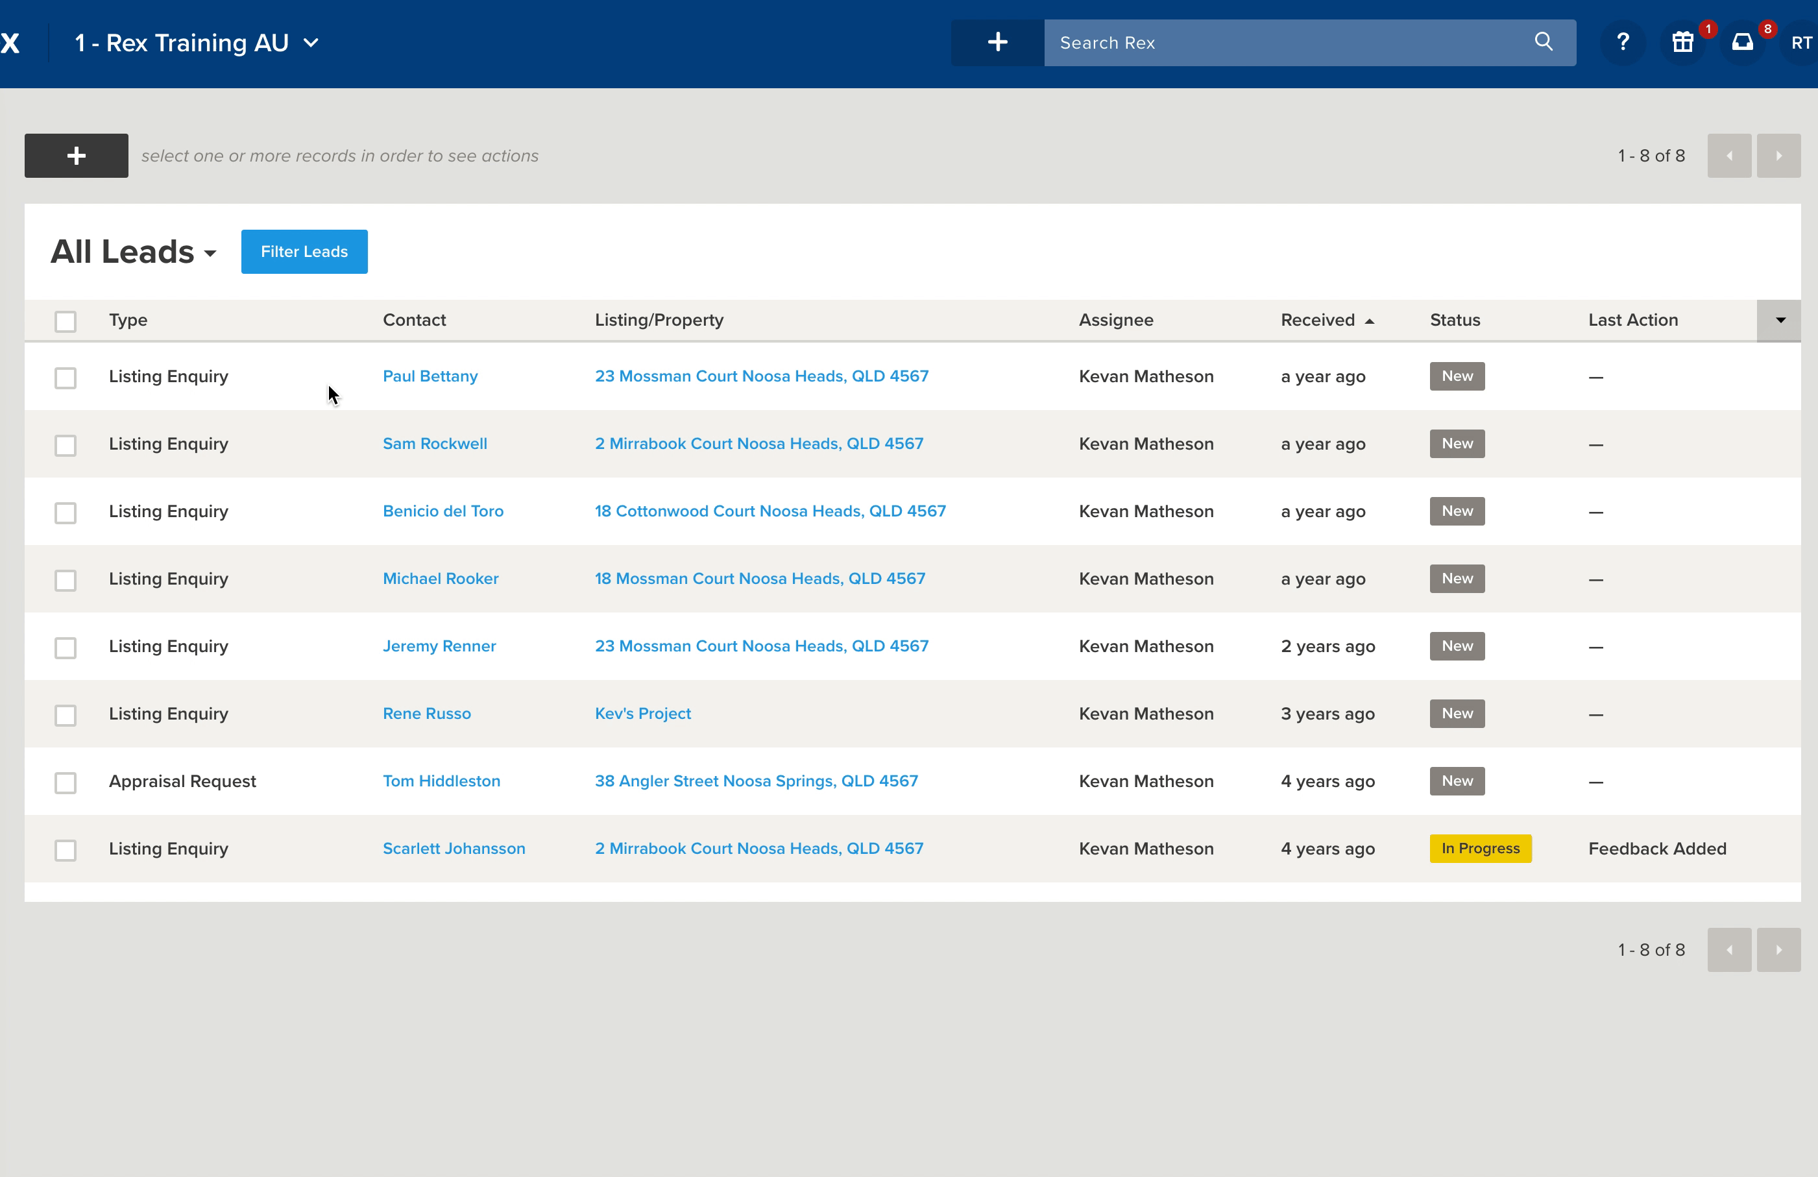
Task: Open contact Tom Hiddleston
Action: [x=441, y=781]
